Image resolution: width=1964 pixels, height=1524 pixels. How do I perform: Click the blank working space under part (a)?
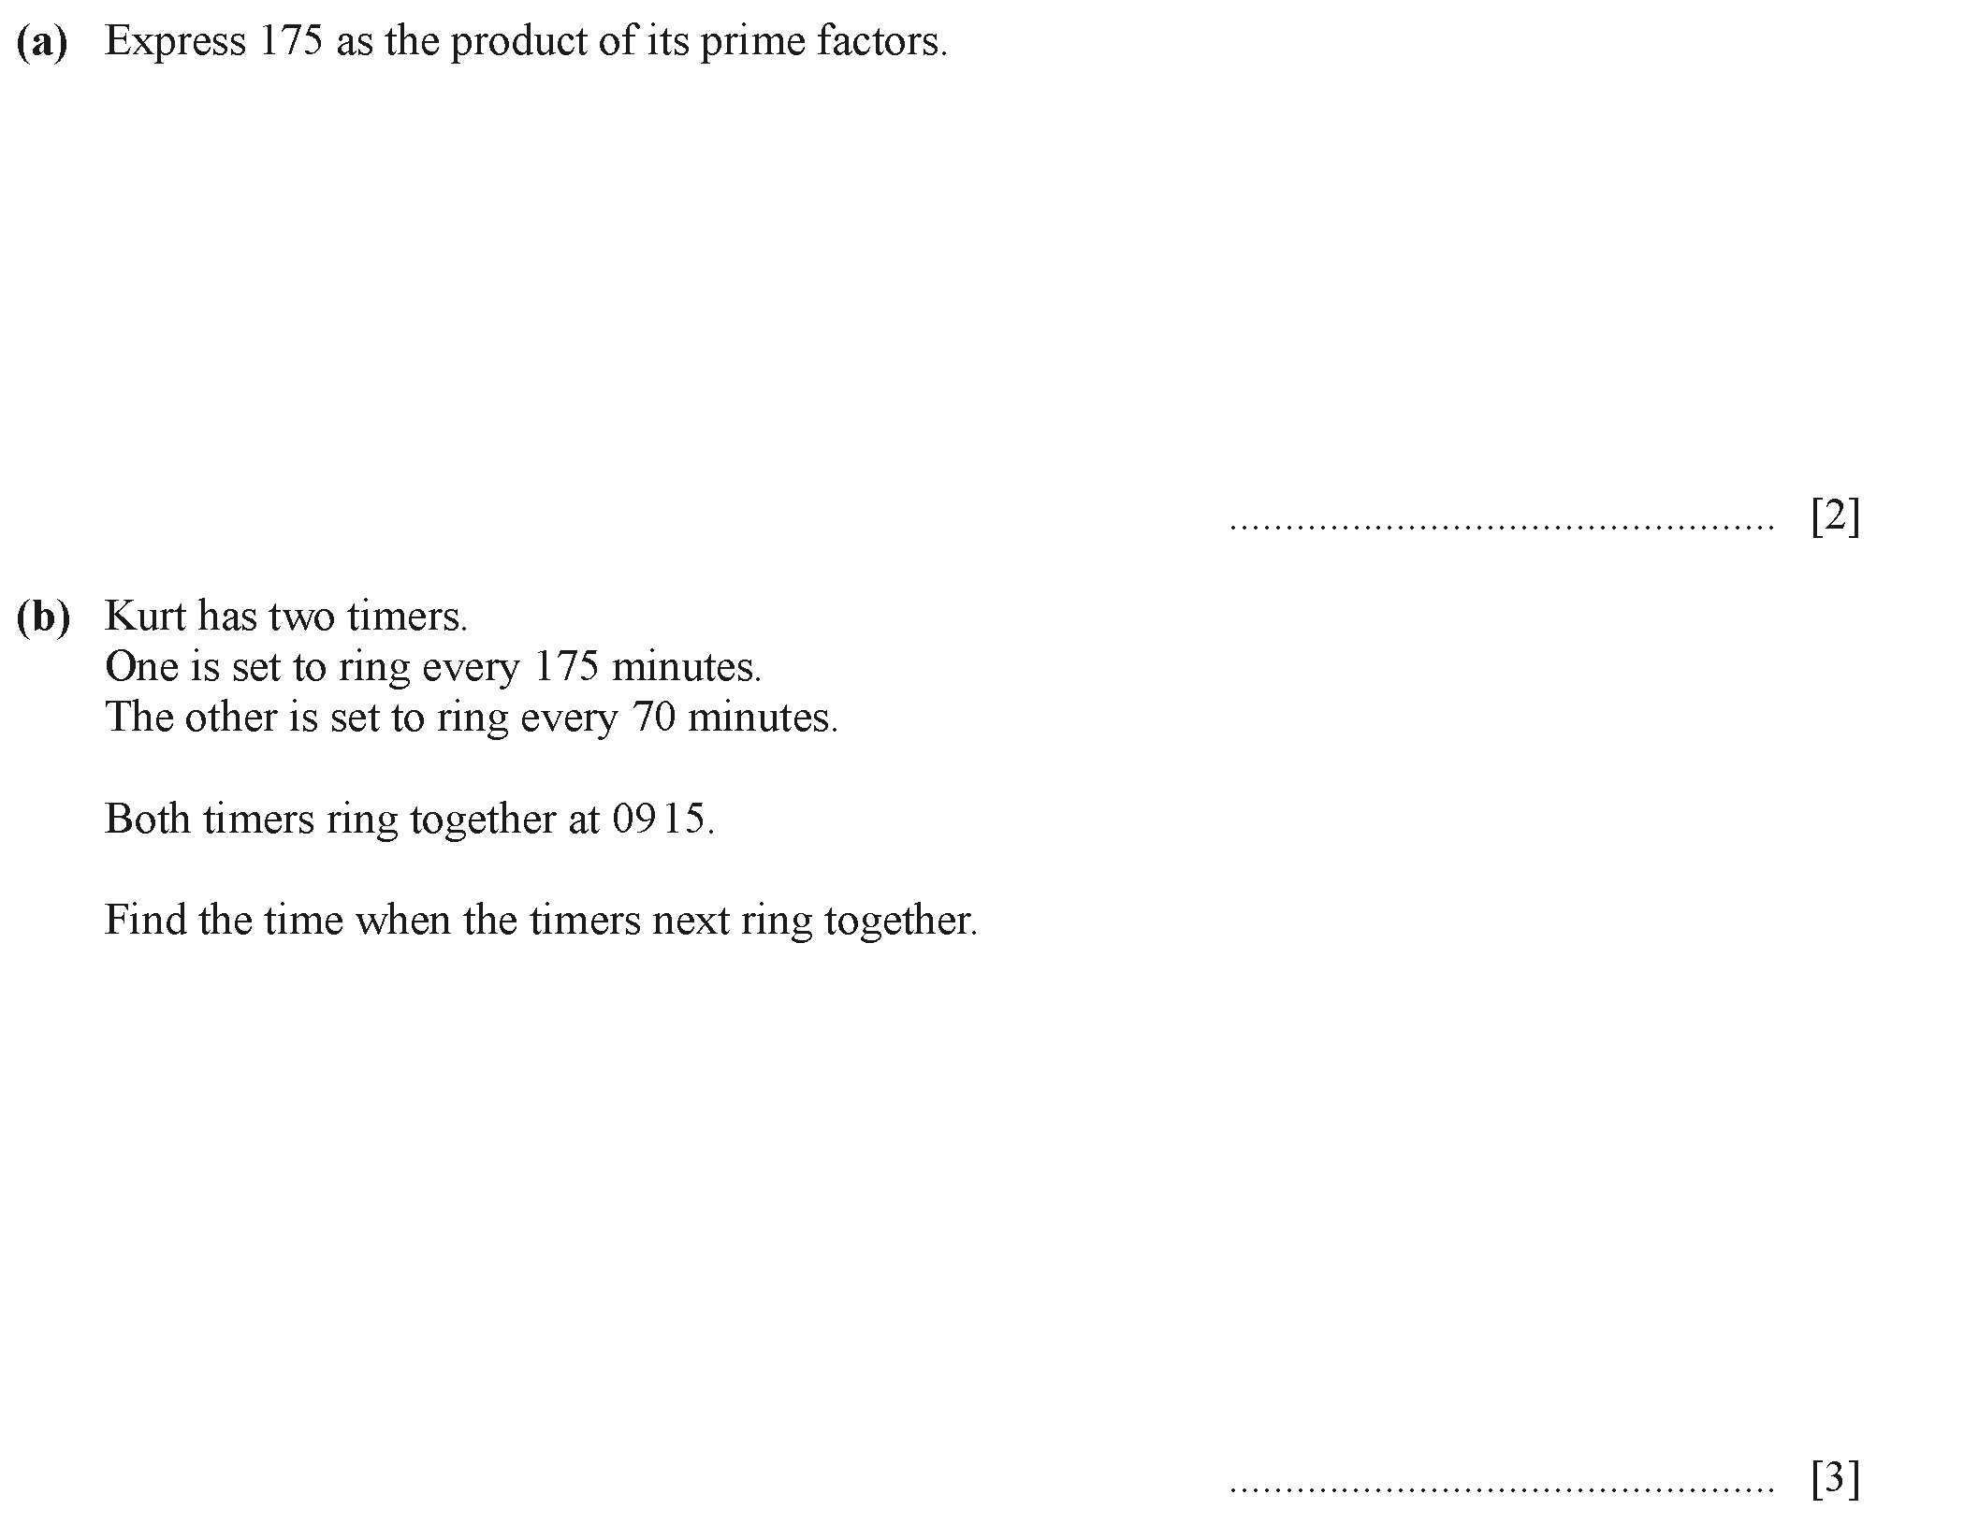pyautogui.click(x=655, y=281)
